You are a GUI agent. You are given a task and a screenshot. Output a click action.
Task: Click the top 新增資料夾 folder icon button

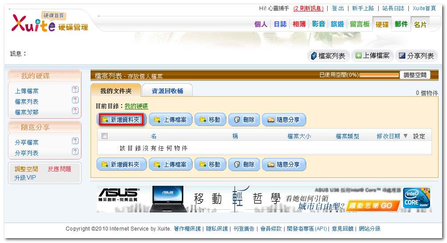120,120
